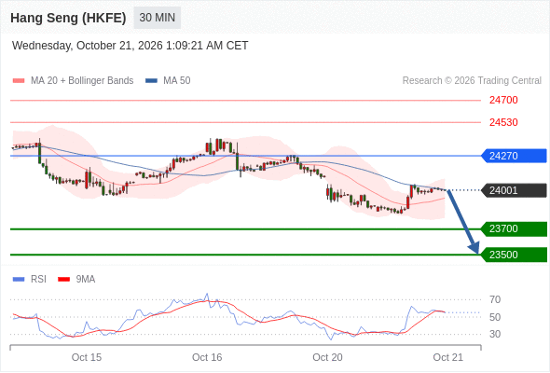This screenshot has width=550, height=373.
Task: Click the 9MA legend swatch
Action: tap(63, 280)
